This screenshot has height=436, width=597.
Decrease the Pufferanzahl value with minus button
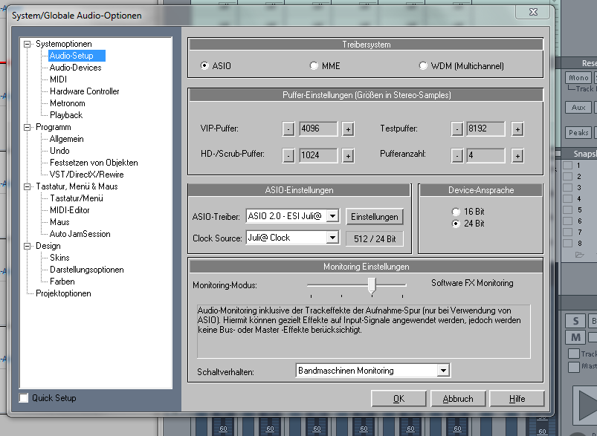(457, 155)
